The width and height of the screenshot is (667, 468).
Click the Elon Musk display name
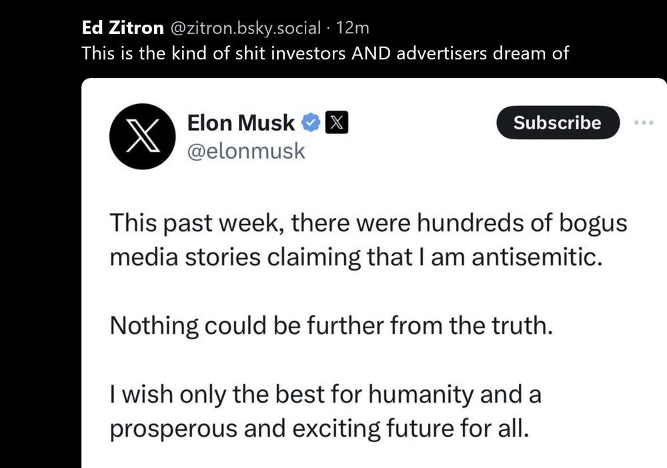[241, 123]
